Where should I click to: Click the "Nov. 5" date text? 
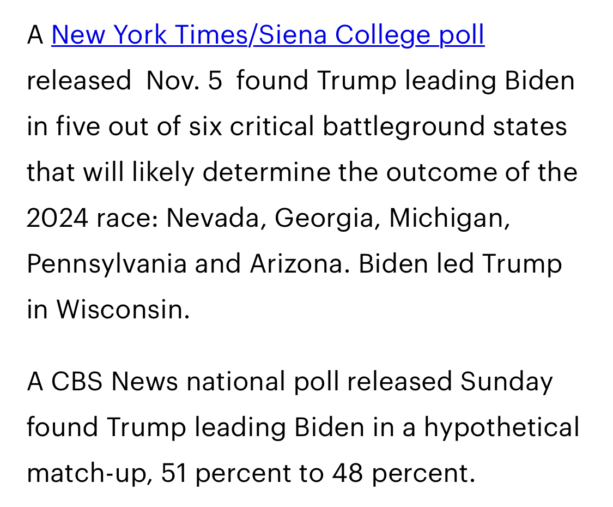pyautogui.click(x=184, y=81)
